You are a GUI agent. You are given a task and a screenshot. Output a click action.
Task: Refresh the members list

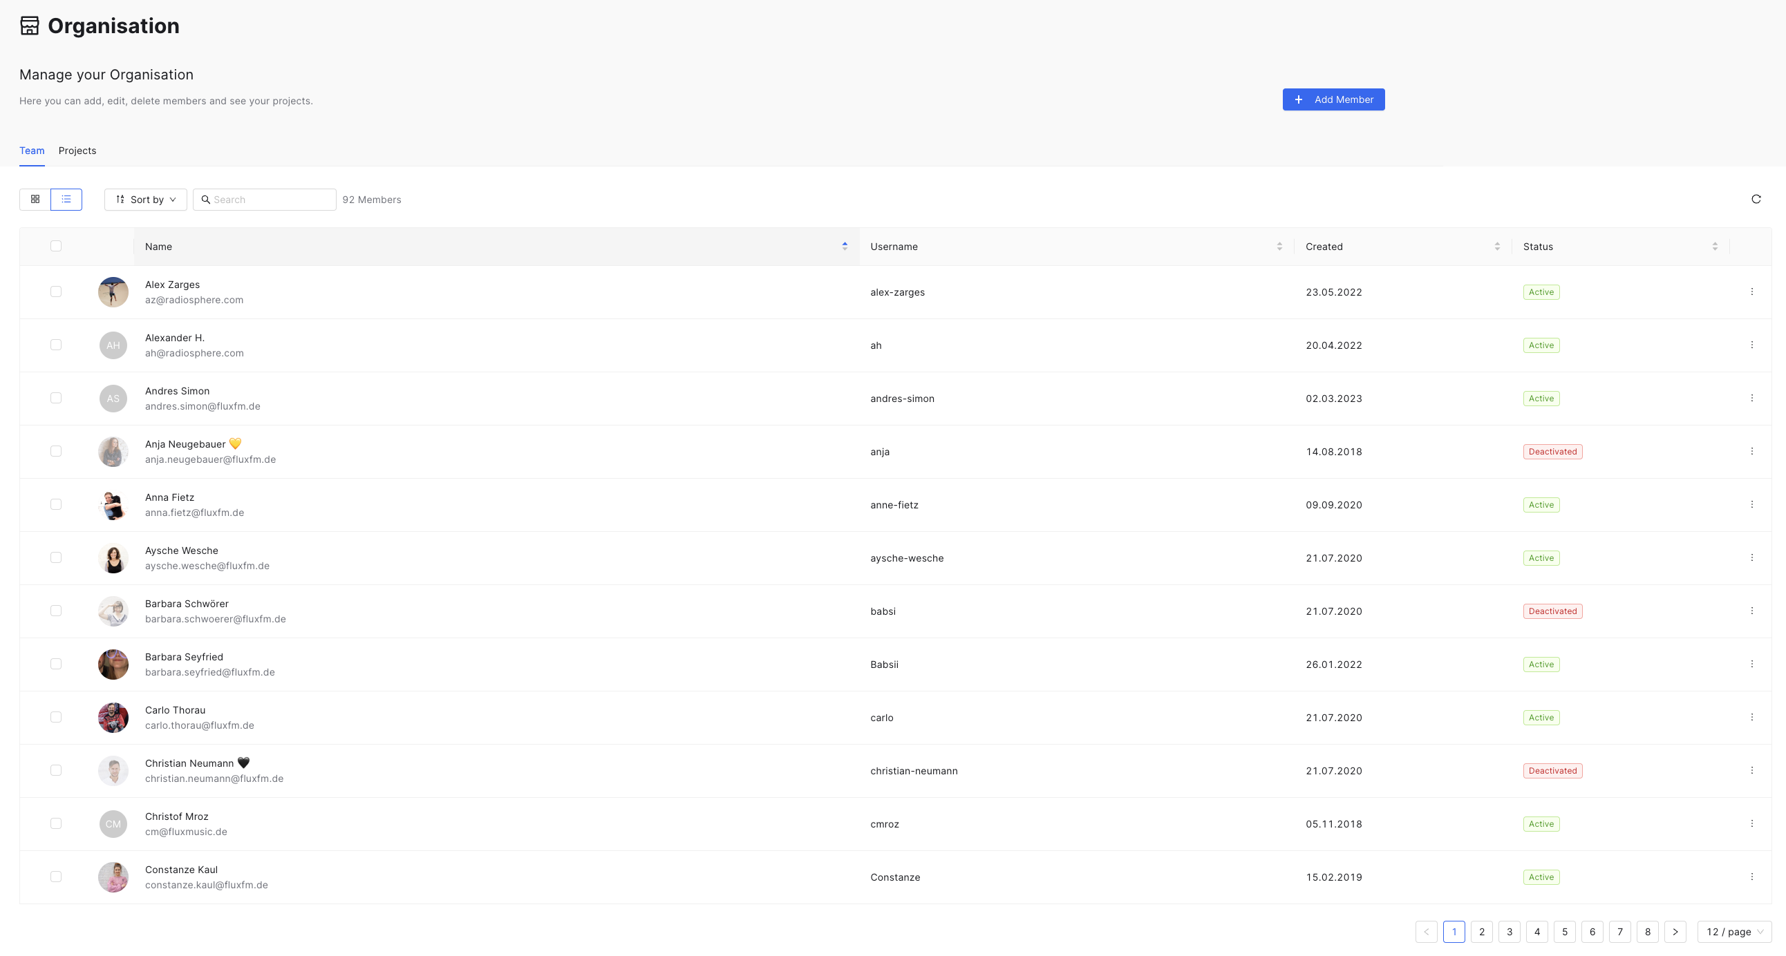pos(1756,200)
